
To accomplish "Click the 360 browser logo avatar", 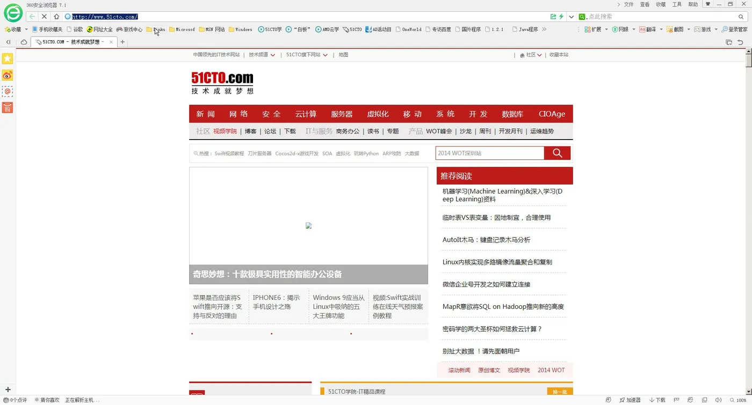I will pyautogui.click(x=13, y=13).
